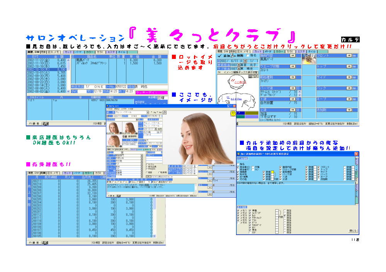Click arrow button beside 前処理剤 header
The width and height of the screenshot is (386, 272).
tap(292, 77)
